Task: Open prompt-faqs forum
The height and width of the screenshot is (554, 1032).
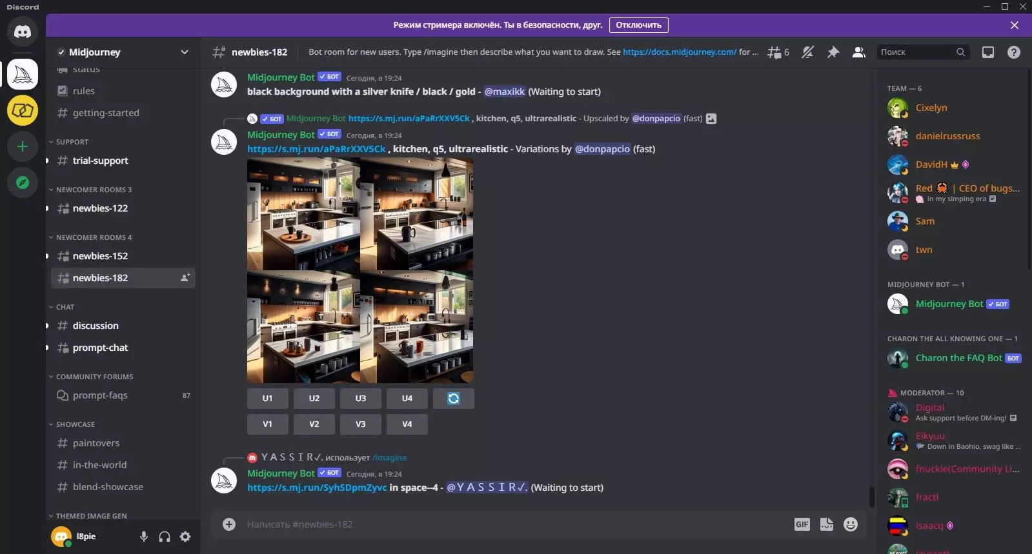Action: pos(123,395)
